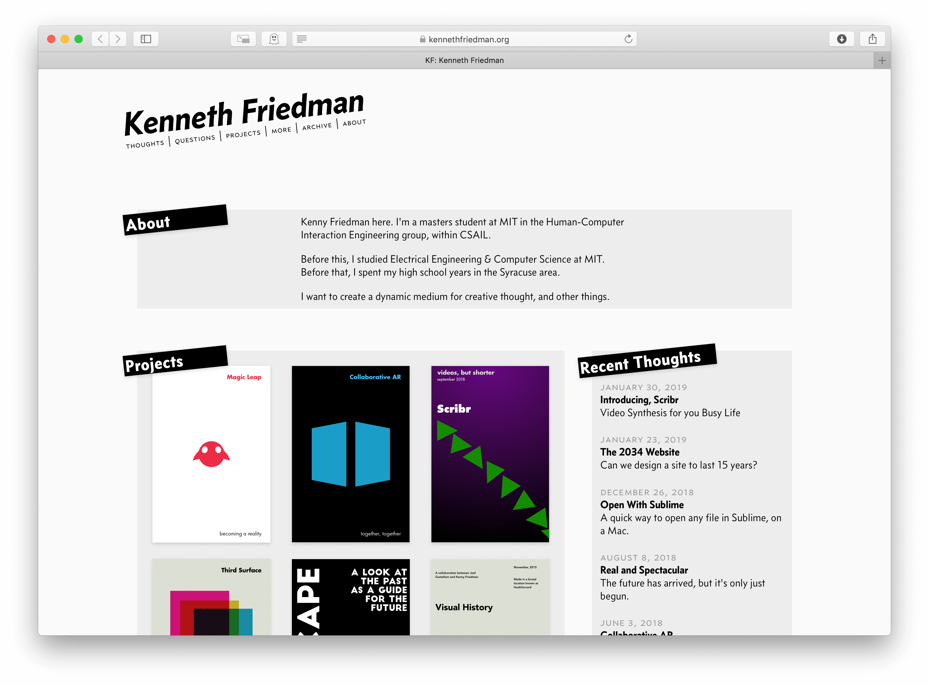This screenshot has height=686, width=929.
Task: Open the 'A Look at the Past' card
Action: (x=351, y=597)
